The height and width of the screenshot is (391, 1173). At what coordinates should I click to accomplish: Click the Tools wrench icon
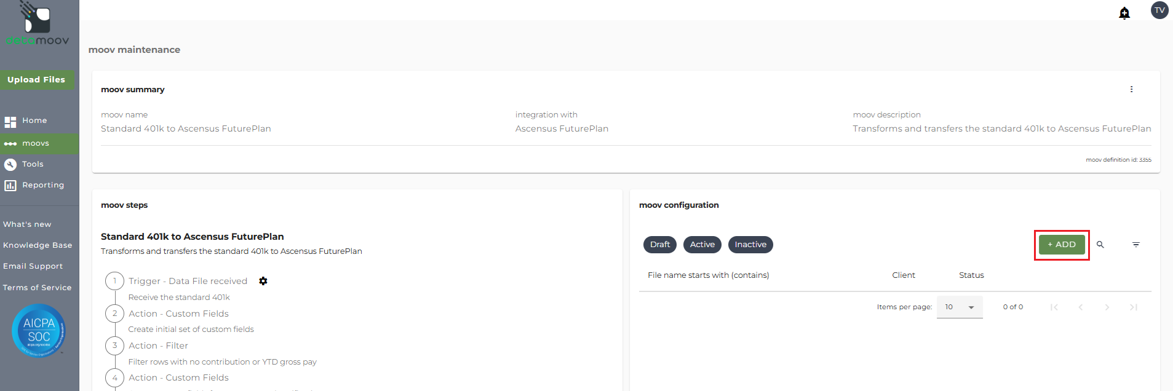10,165
